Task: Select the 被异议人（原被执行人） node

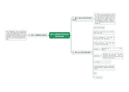Action: click(x=104, y=44)
